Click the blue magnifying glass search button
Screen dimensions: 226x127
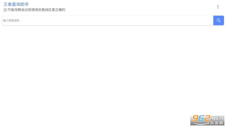click(219, 21)
